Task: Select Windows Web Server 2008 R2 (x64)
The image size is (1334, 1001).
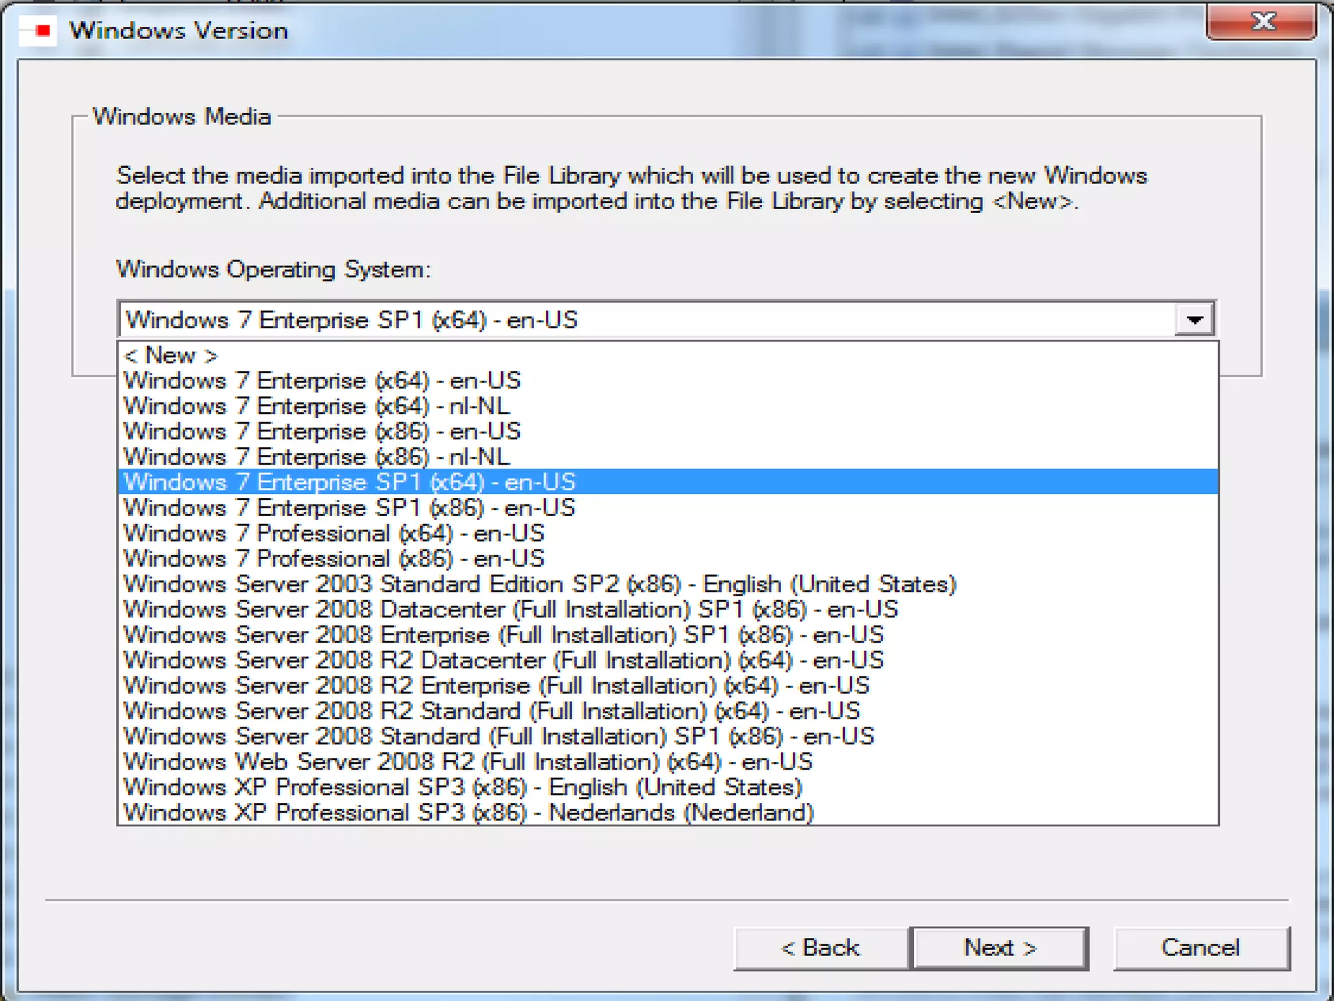Action: 668,762
